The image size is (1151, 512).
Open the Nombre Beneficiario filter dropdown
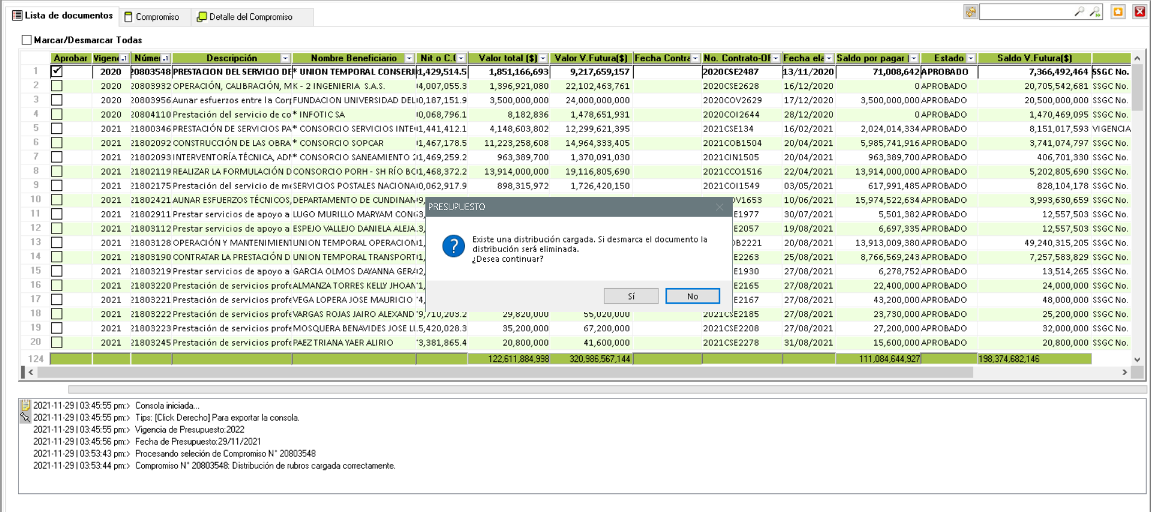click(x=409, y=58)
